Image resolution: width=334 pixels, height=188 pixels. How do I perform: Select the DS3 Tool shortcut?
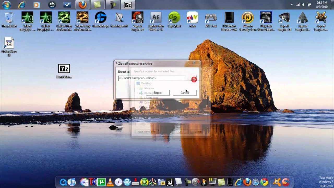tap(211, 20)
